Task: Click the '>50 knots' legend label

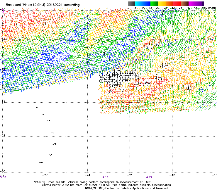Action: coord(209,8)
